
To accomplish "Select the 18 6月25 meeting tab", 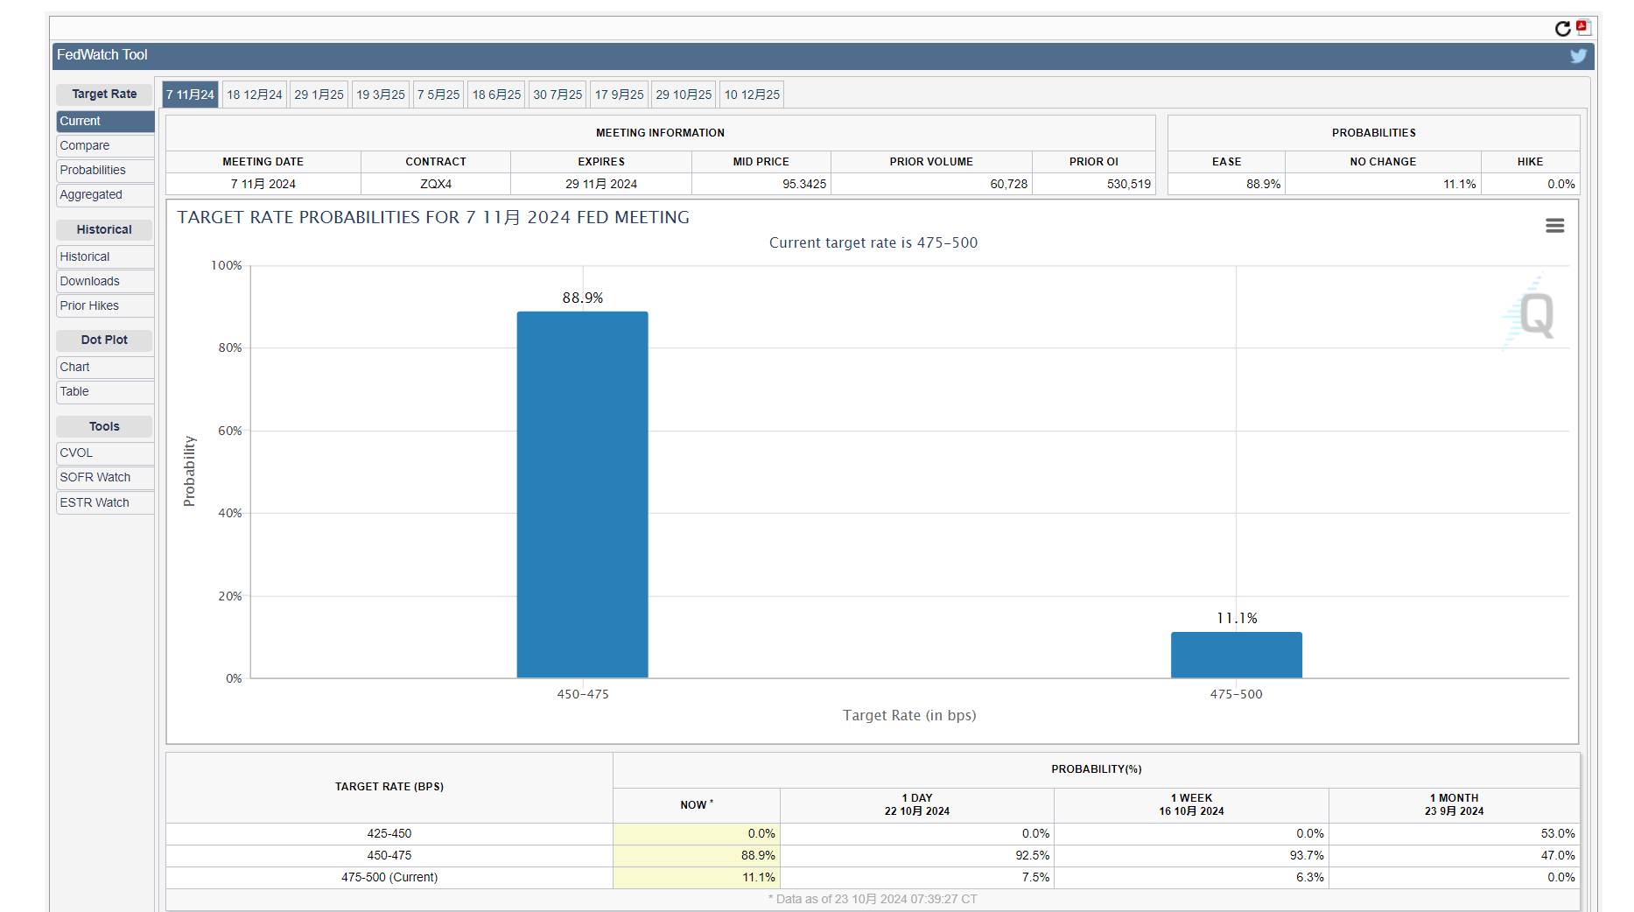I will click(497, 95).
